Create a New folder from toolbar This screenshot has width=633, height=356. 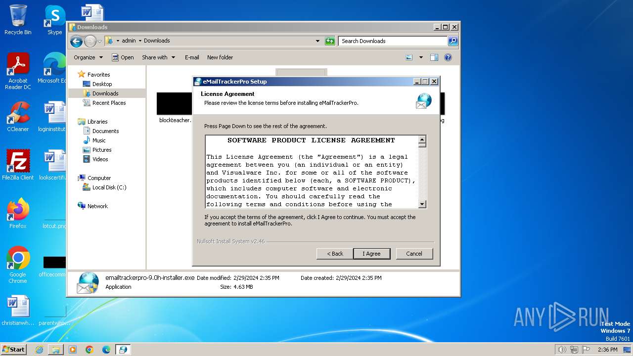220,57
